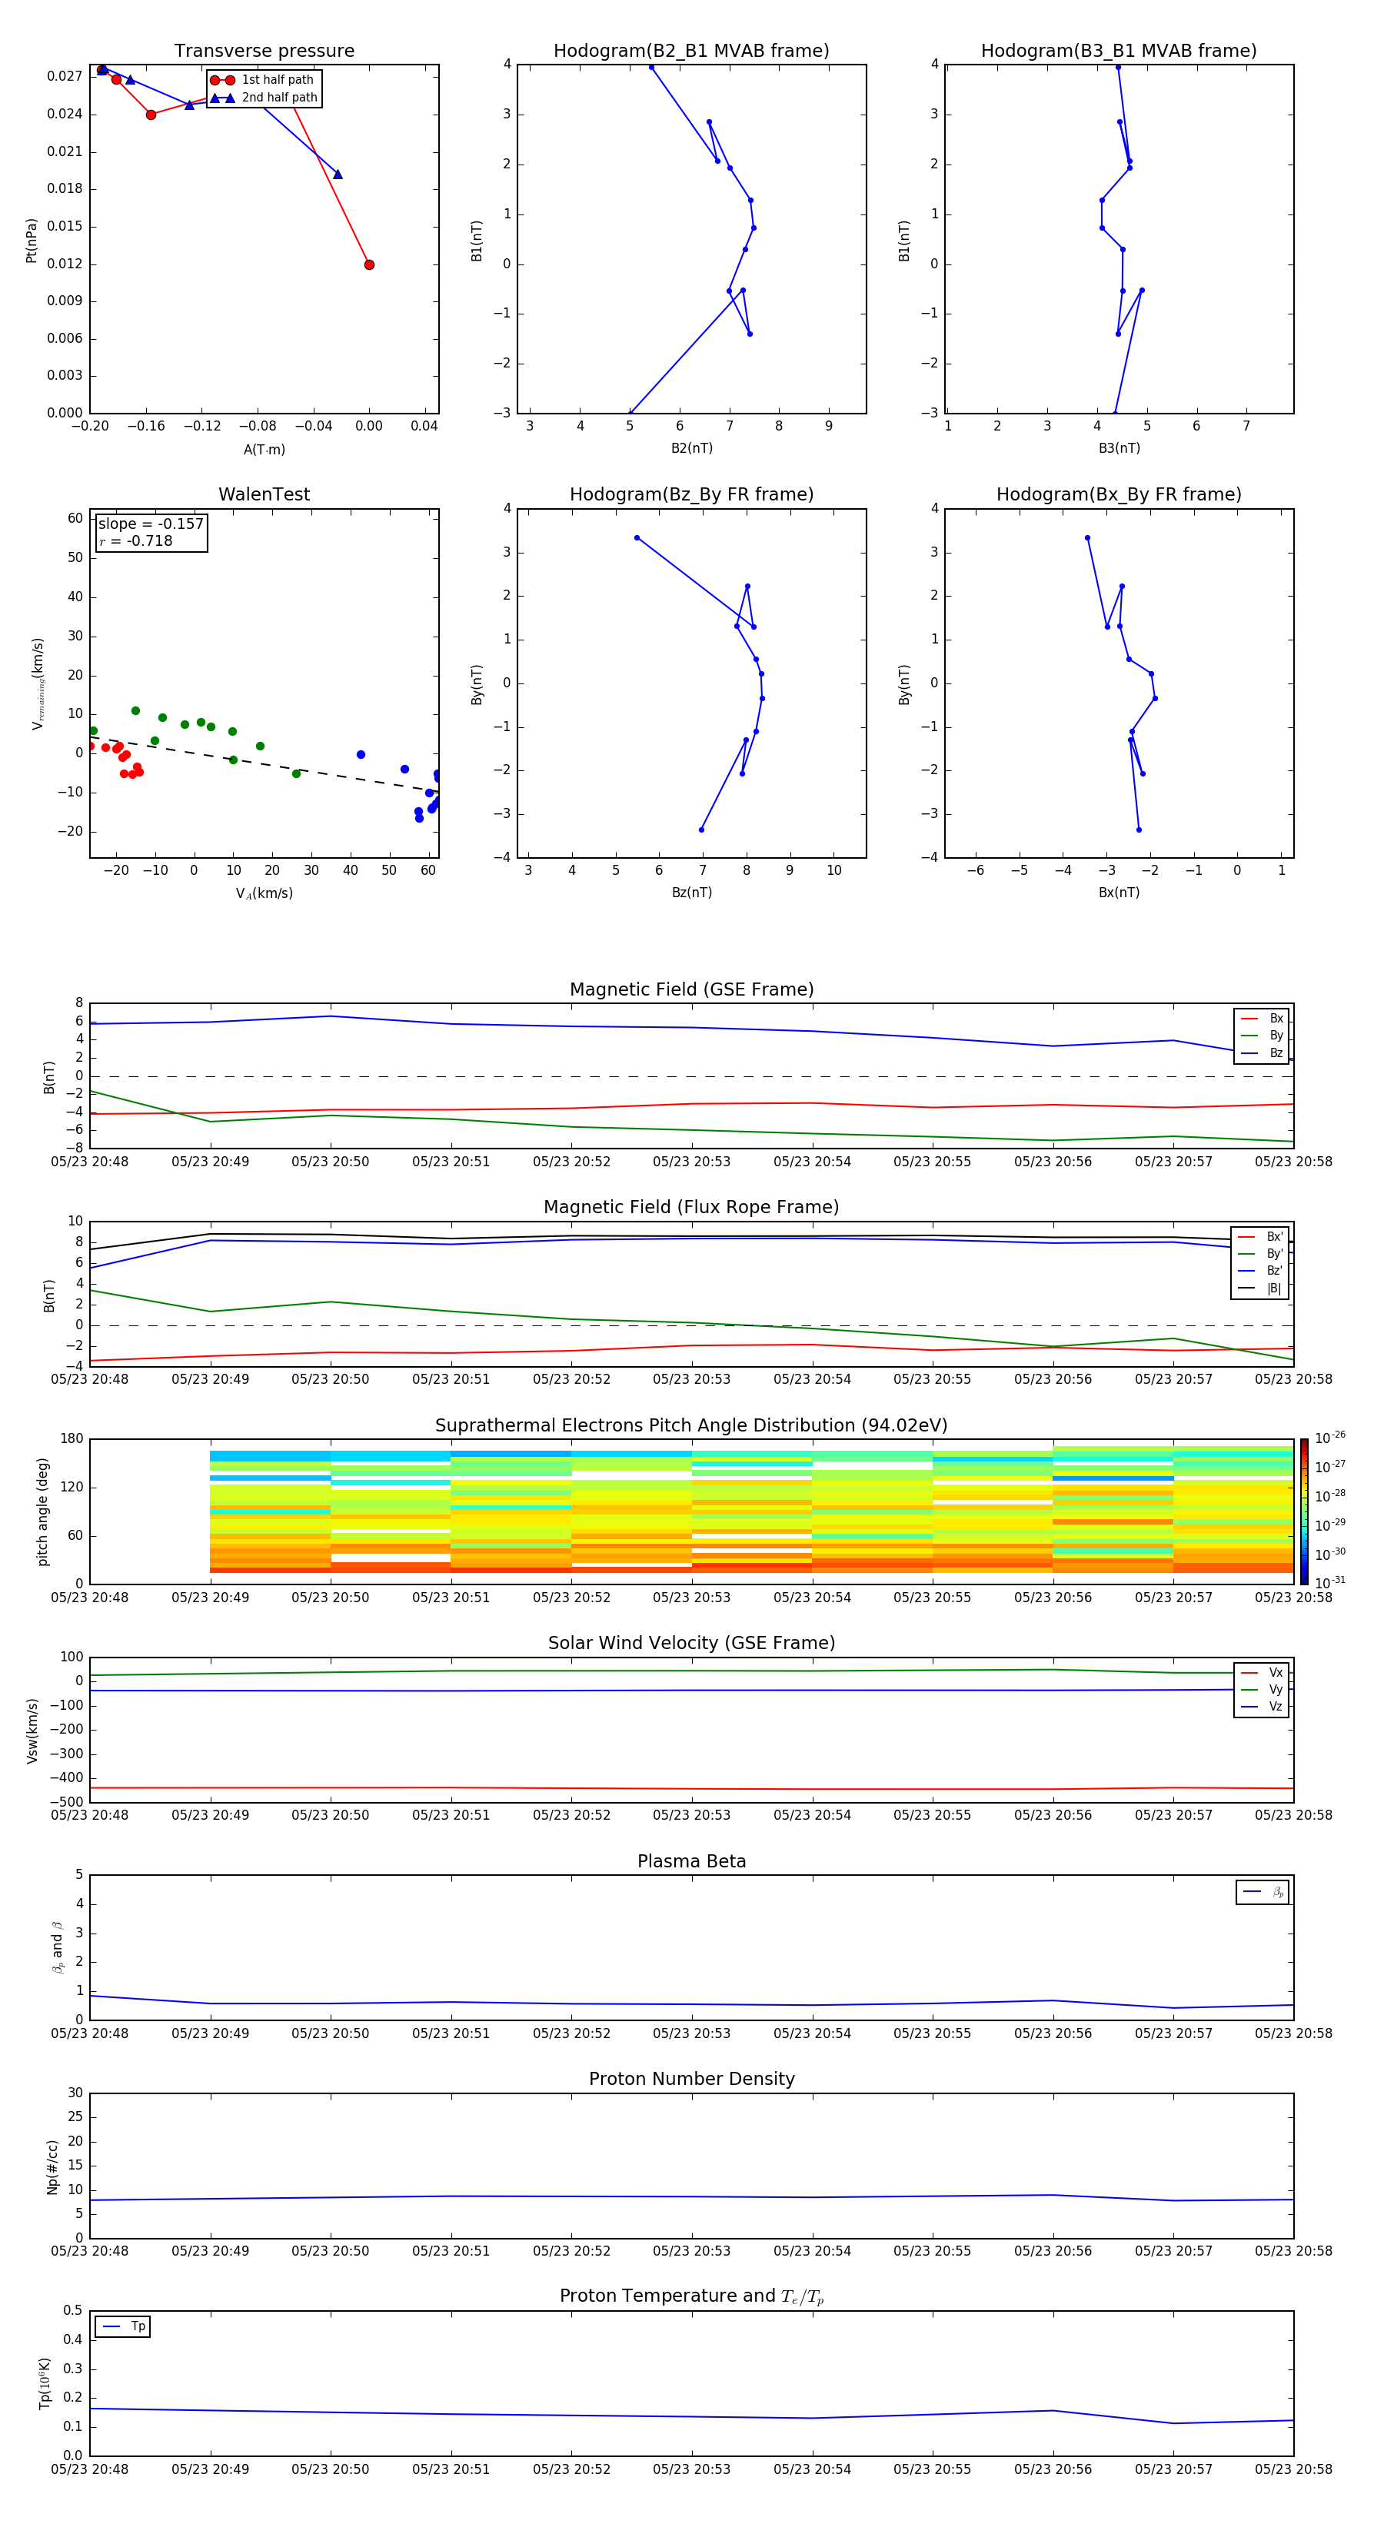Click the pitch angle color scale bar
The width and height of the screenshot is (1384, 2537).
[x=1304, y=1511]
